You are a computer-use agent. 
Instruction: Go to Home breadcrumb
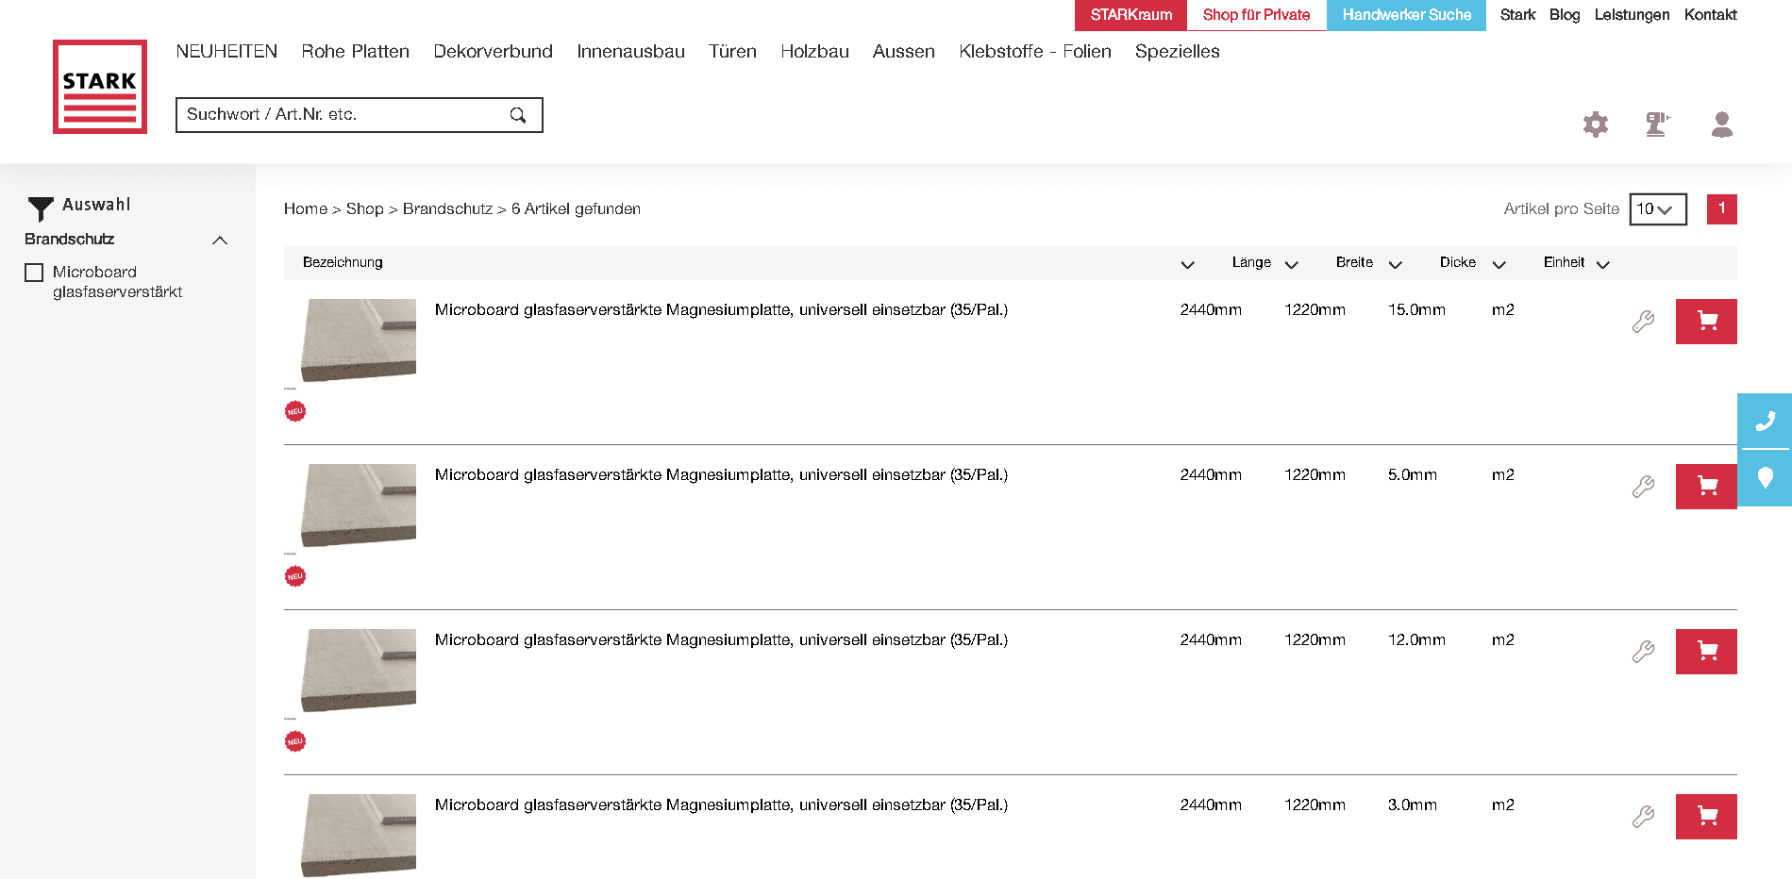pyautogui.click(x=306, y=209)
